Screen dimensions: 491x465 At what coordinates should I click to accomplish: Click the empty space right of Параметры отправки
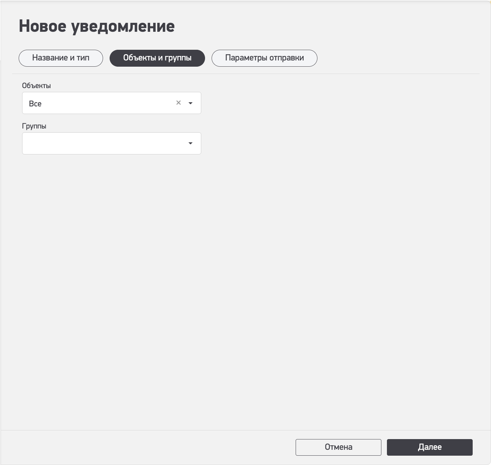[398, 58]
